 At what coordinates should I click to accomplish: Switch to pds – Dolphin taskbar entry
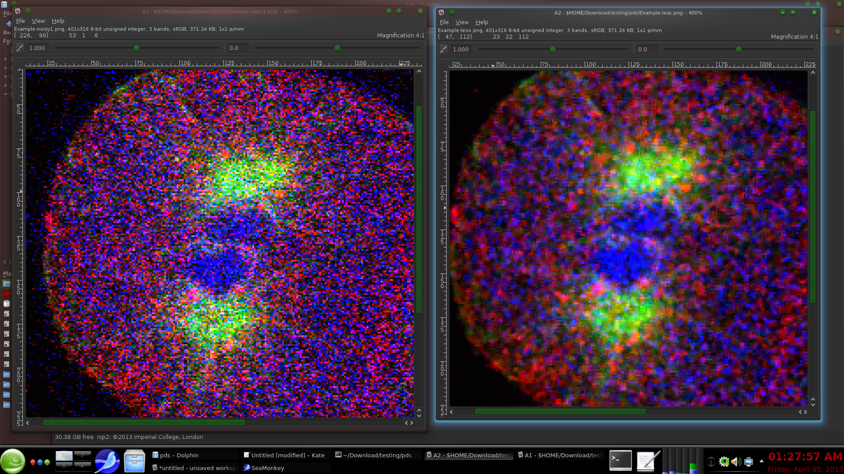[x=194, y=455]
